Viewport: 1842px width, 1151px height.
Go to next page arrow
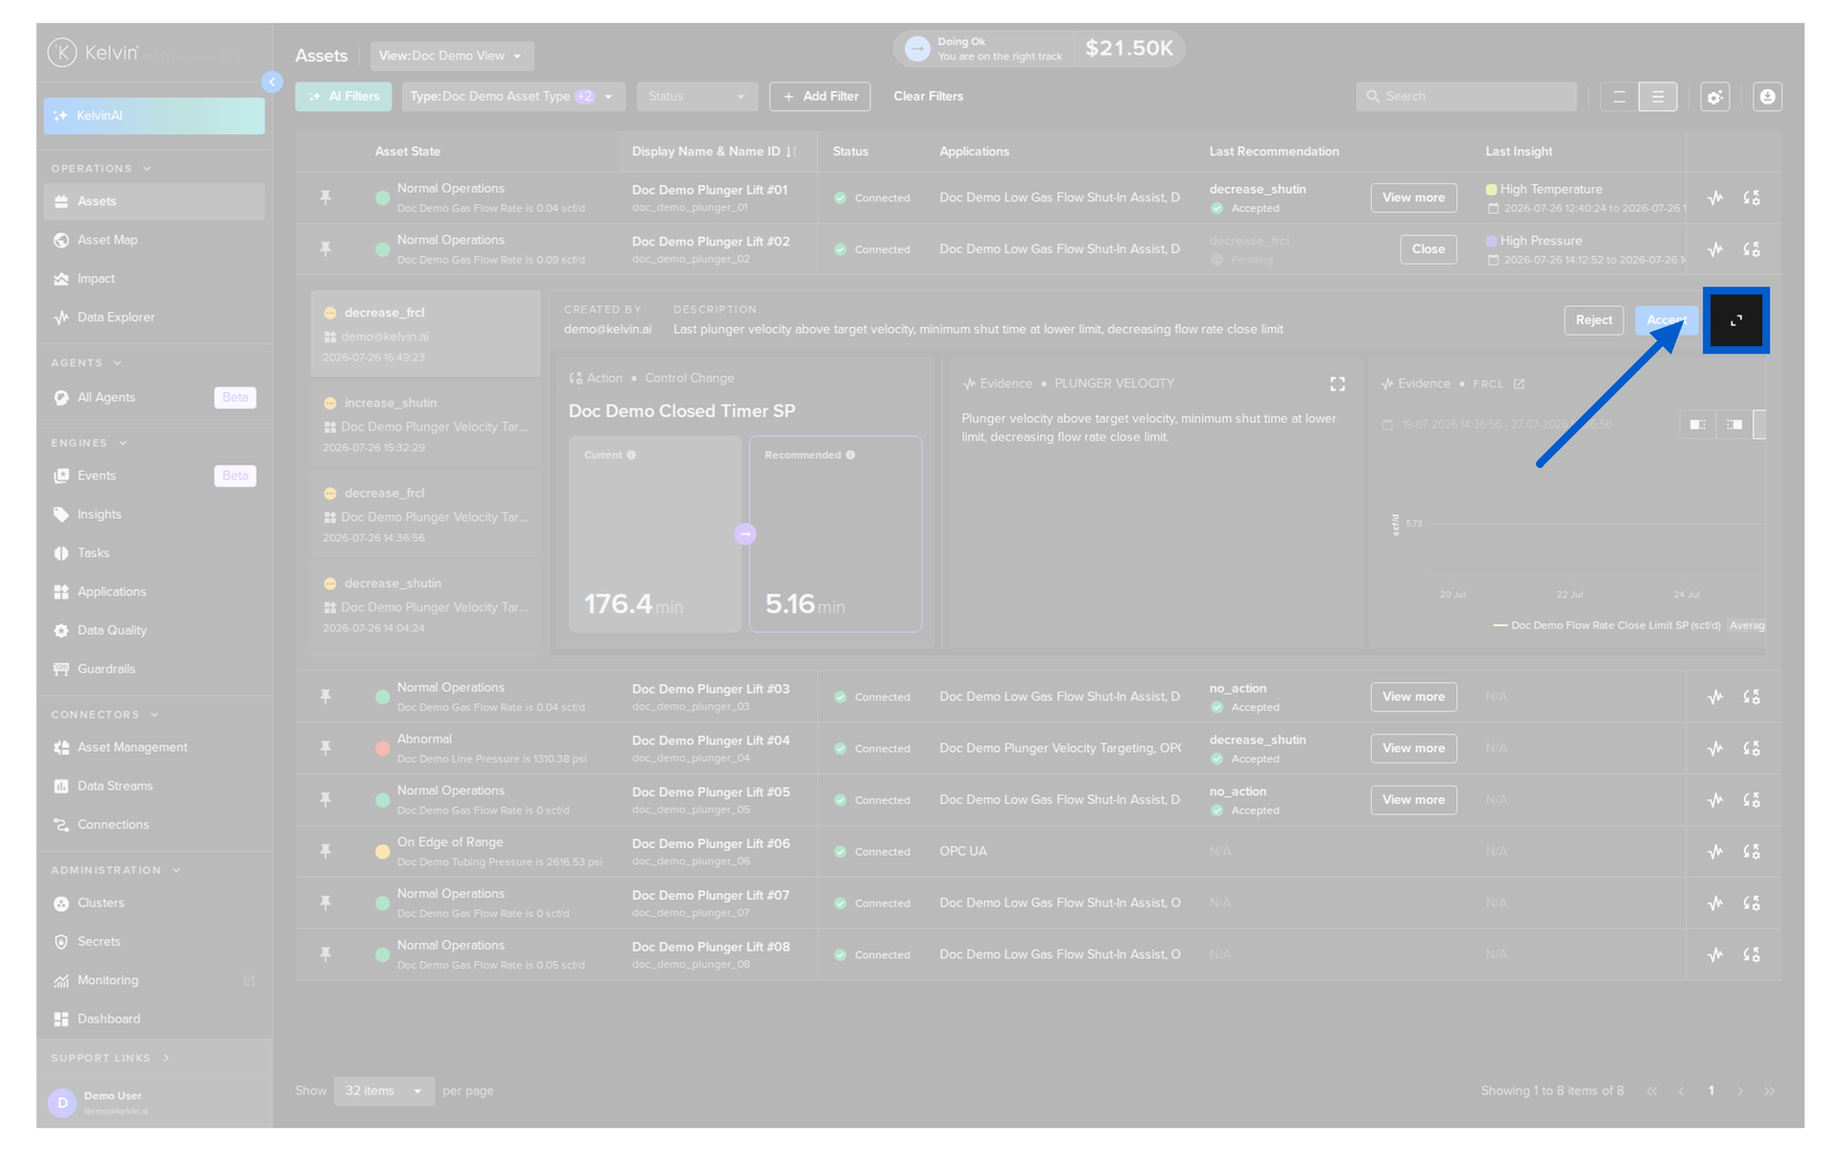[x=1739, y=1092]
